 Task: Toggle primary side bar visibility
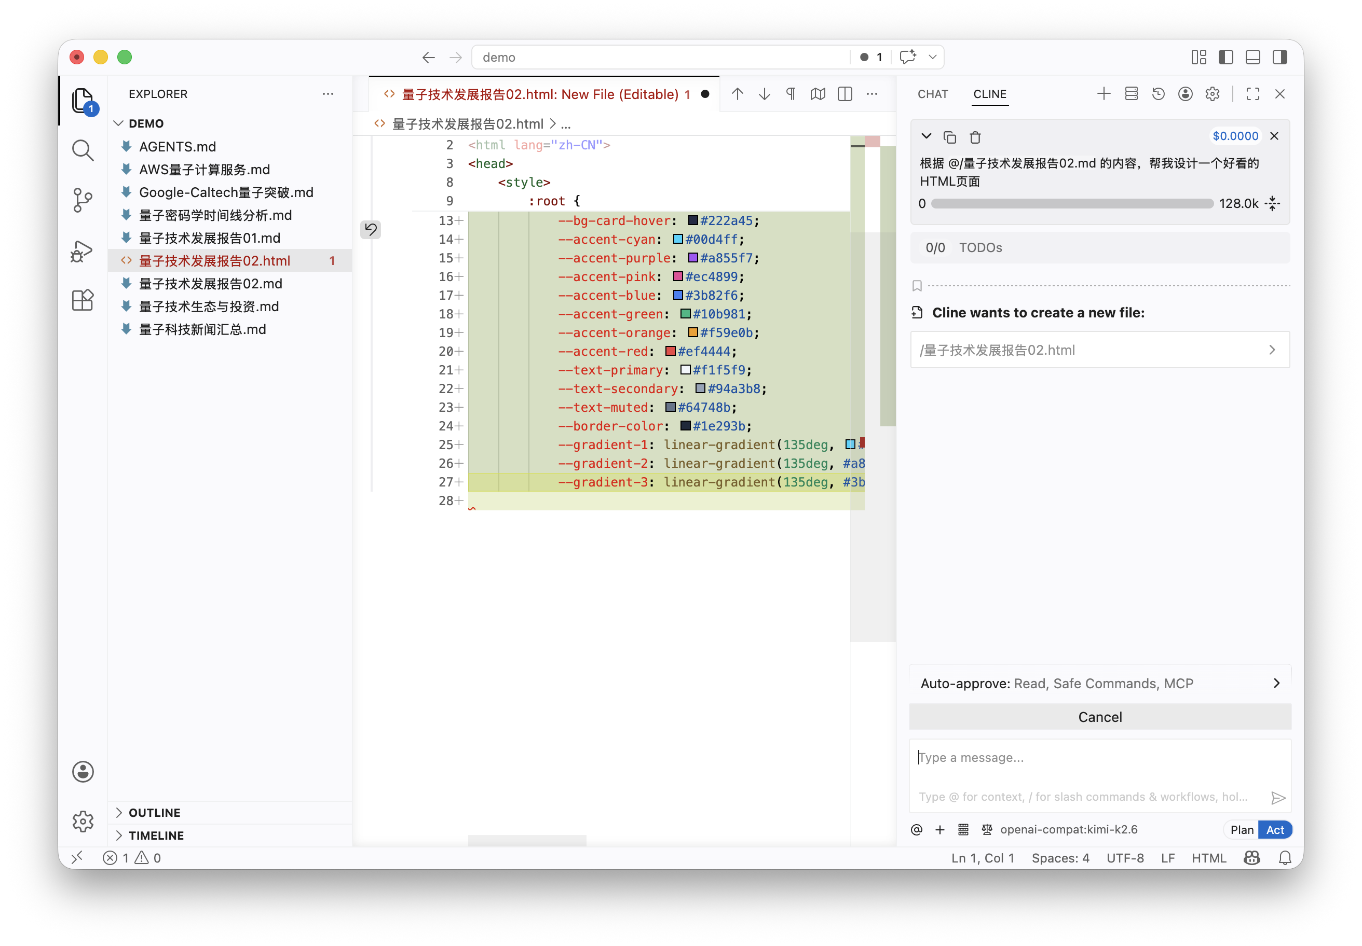point(1226,57)
